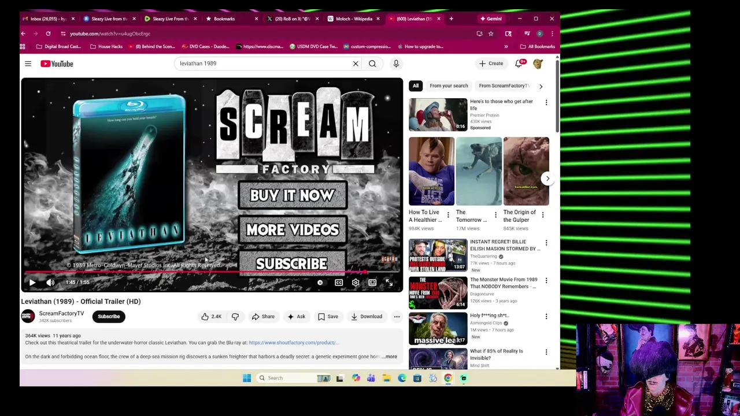Screen dimensions: 740x416
Task: Open options for Premier Protein ad
Action: click(546, 102)
